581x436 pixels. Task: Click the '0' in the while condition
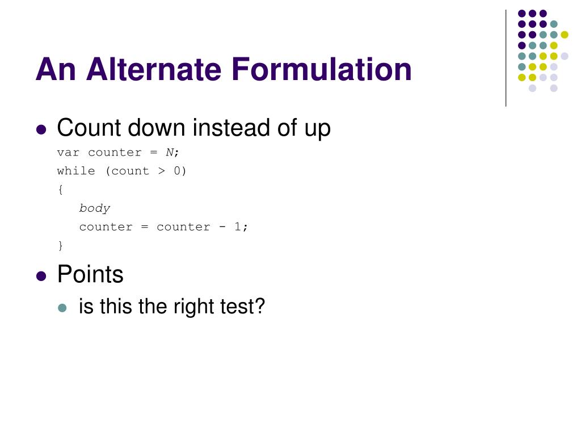coord(177,171)
